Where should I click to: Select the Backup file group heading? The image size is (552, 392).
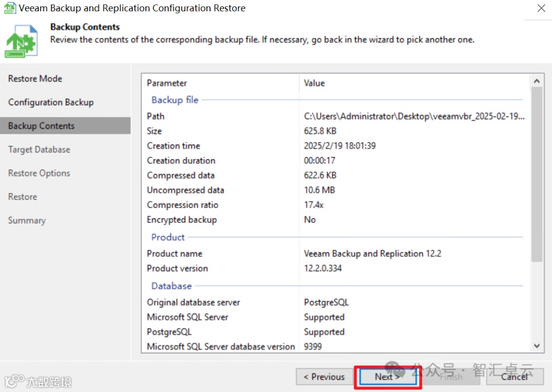click(x=175, y=100)
